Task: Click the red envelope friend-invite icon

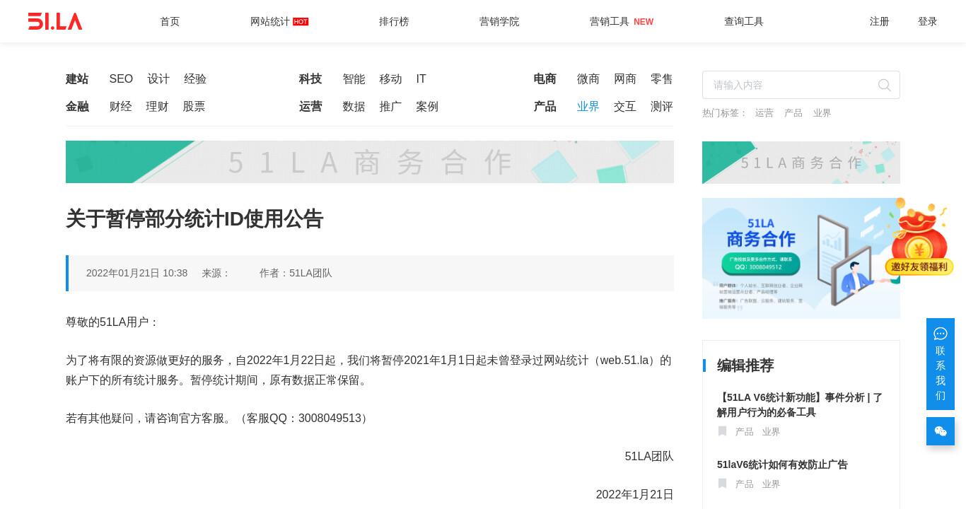Action: (x=919, y=237)
